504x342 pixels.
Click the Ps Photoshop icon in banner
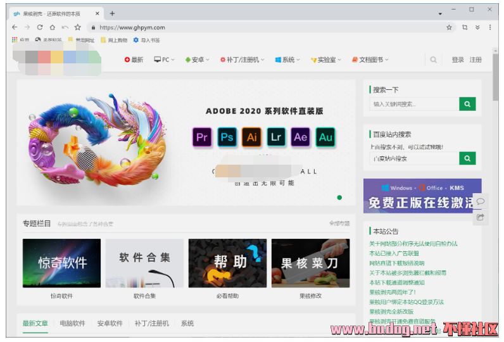coord(227,137)
